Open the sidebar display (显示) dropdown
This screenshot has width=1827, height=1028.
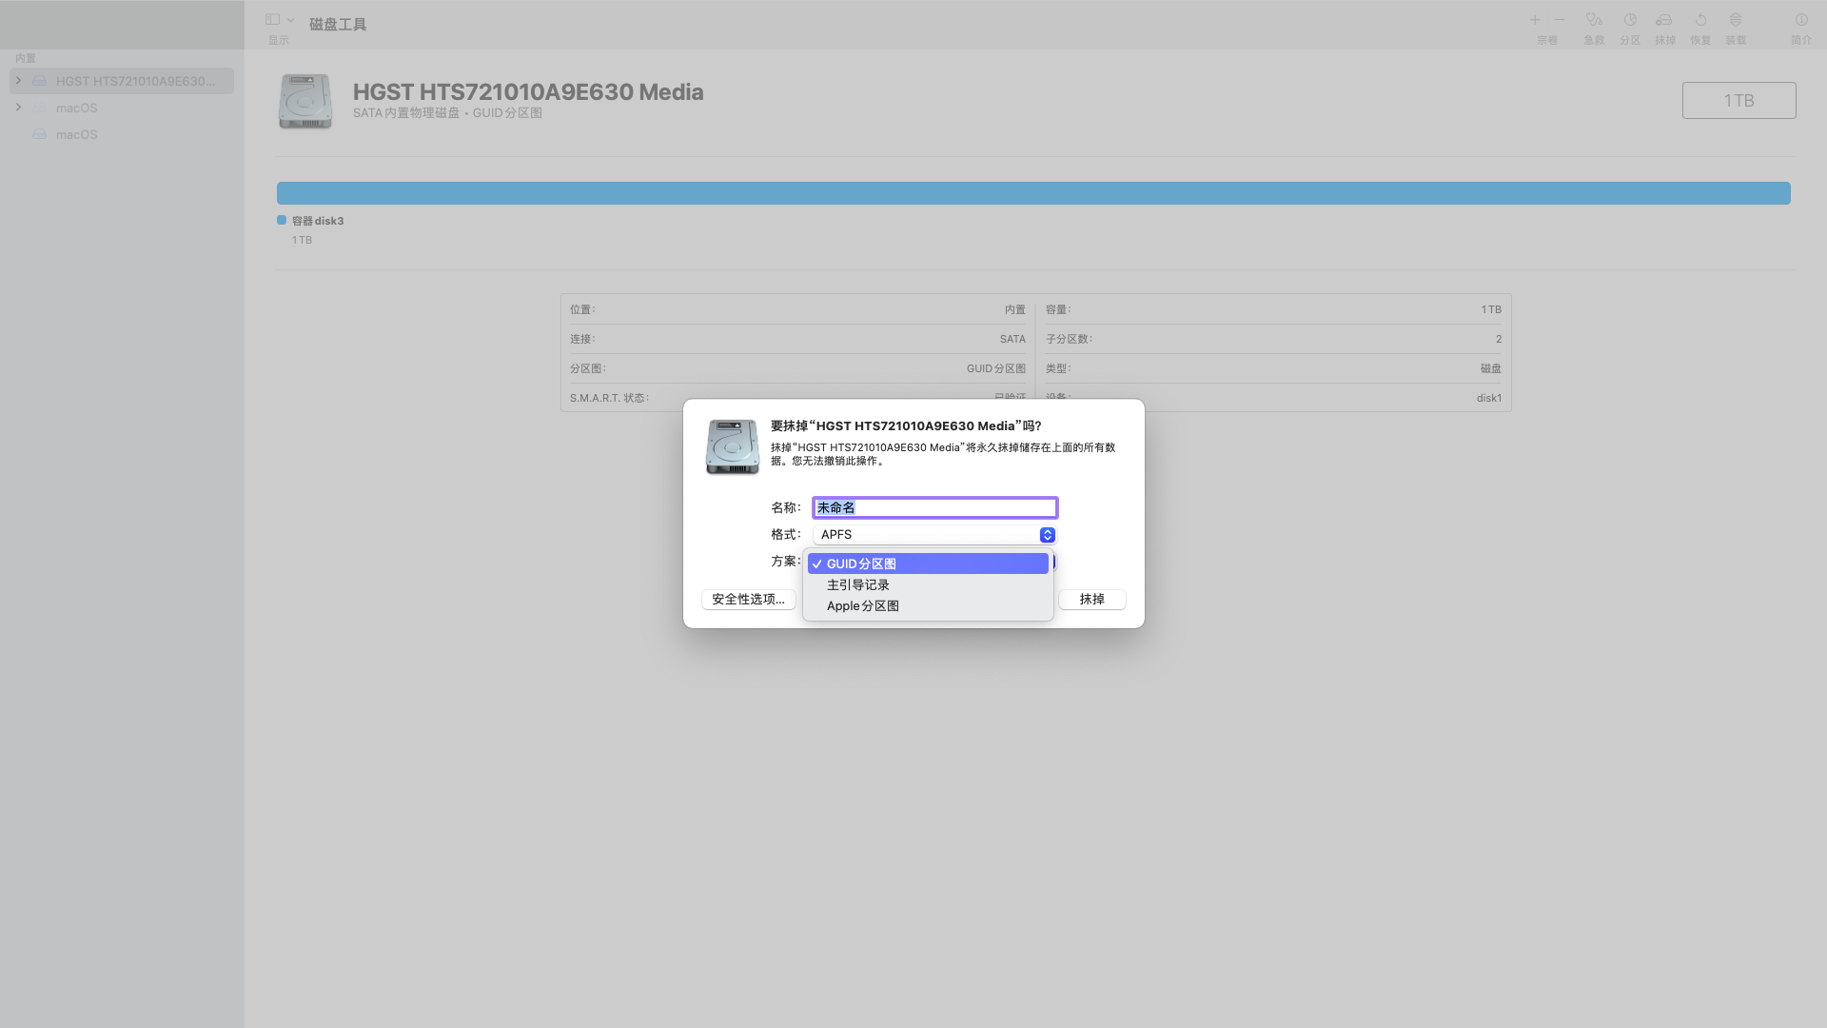click(x=279, y=20)
